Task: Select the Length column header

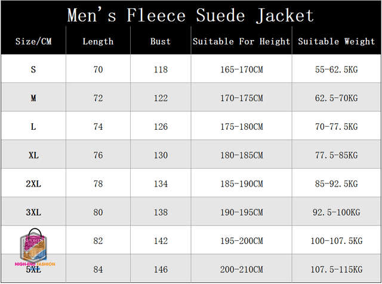Action: tap(98, 41)
